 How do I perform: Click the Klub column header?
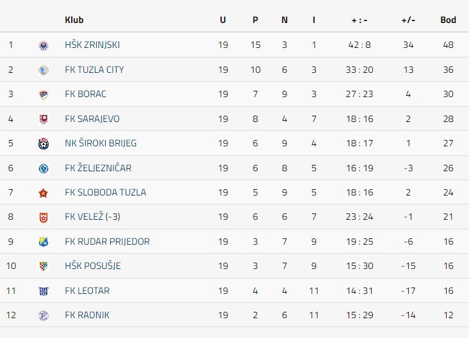[x=74, y=20]
